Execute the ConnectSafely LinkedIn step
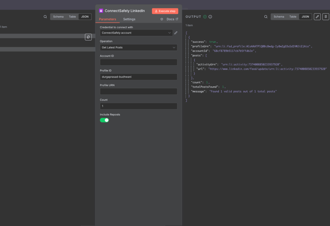 pos(165,11)
